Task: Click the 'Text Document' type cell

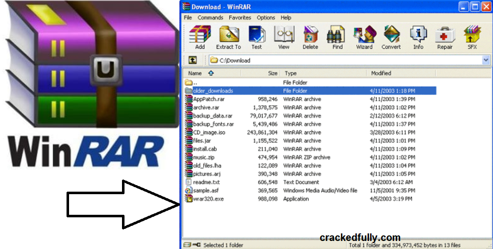Action: pyautogui.click(x=301, y=182)
